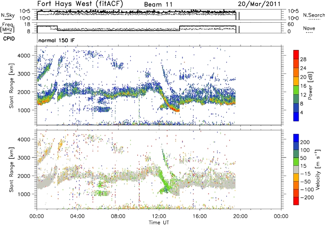Click the 'N.Search' legend label
The width and height of the screenshot is (325, 225).
pyautogui.click(x=314, y=15)
